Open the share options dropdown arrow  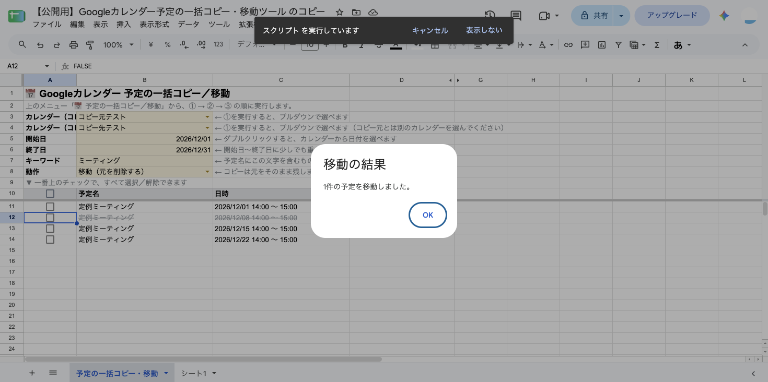(x=621, y=16)
